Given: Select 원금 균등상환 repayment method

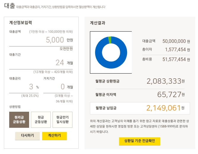Looking at the screenshot, I should (x=41, y=120).
